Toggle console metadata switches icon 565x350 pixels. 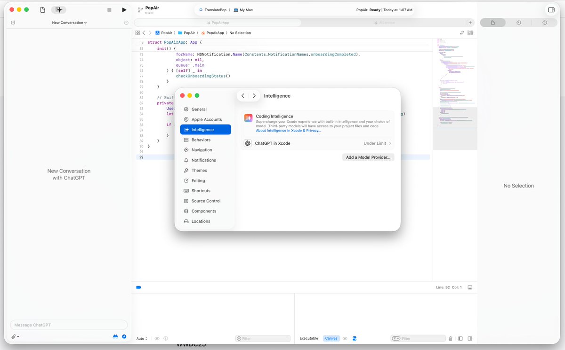point(355,338)
